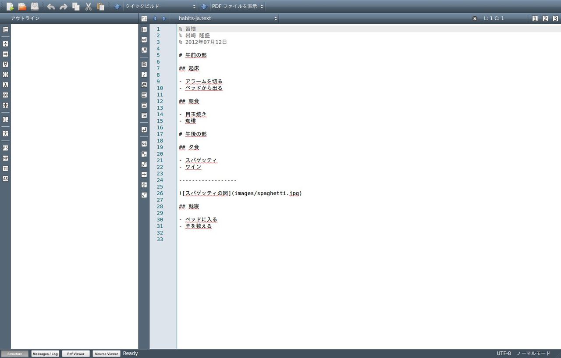The height and width of the screenshot is (358, 561).
Task: Insert a subscript
Action: (144, 154)
